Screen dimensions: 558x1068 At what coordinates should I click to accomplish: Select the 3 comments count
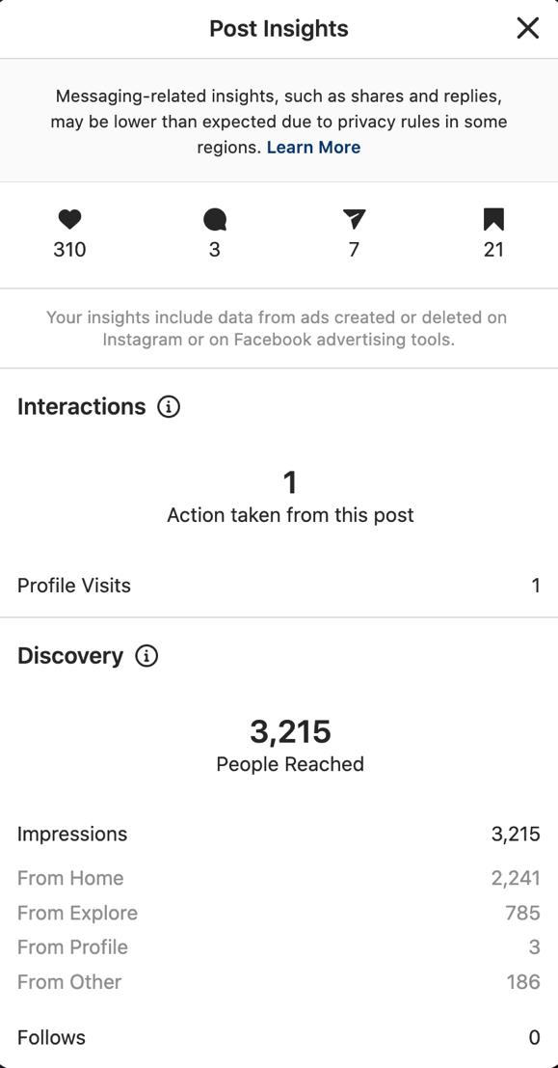(x=214, y=250)
